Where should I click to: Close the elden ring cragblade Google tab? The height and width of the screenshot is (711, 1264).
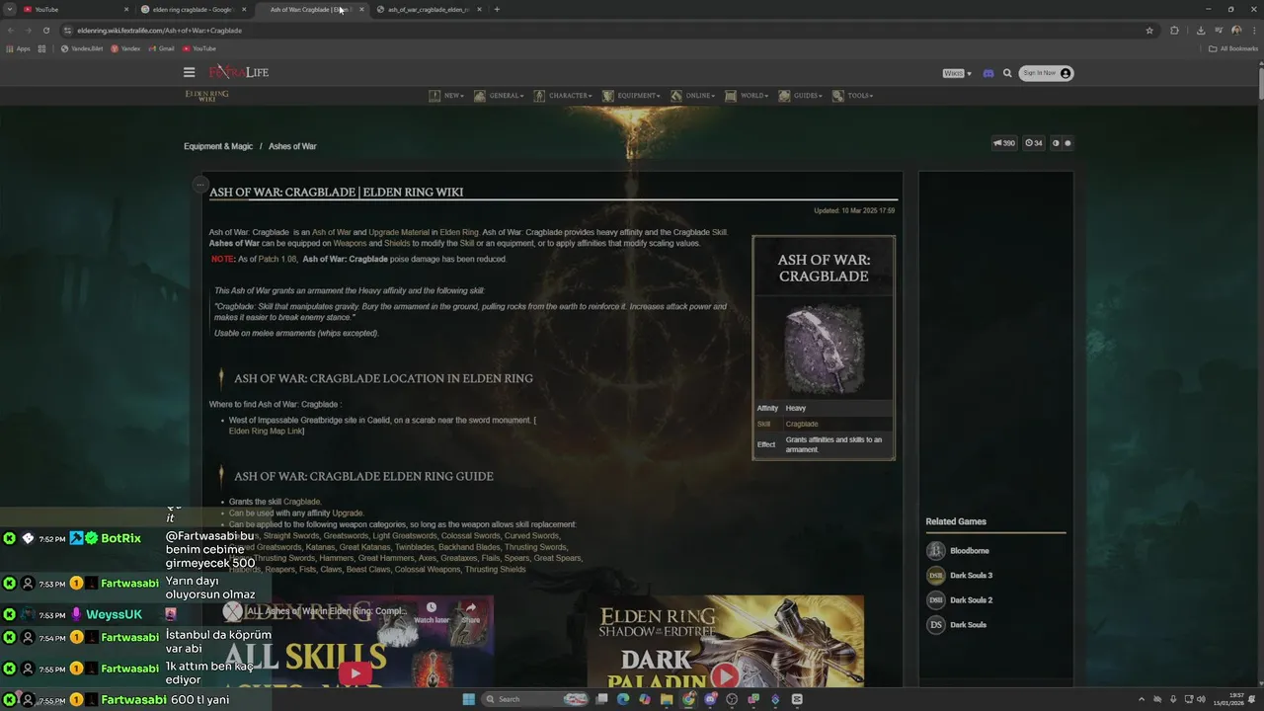tap(244, 9)
